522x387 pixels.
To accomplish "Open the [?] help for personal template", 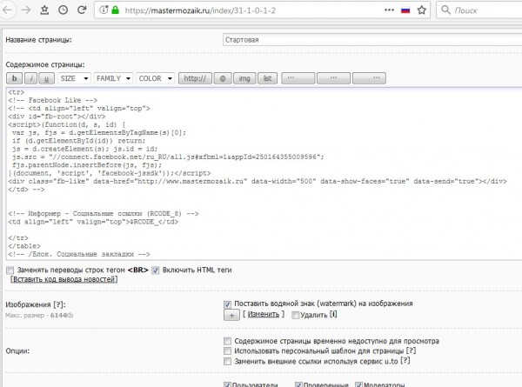I will pos(411,350).
